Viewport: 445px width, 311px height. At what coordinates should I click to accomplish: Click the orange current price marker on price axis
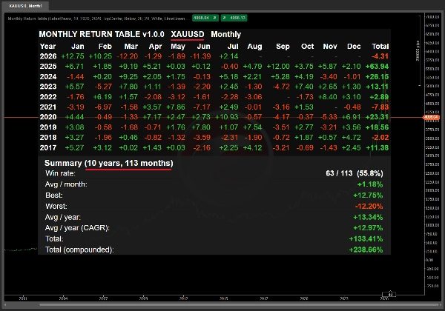[432, 117]
